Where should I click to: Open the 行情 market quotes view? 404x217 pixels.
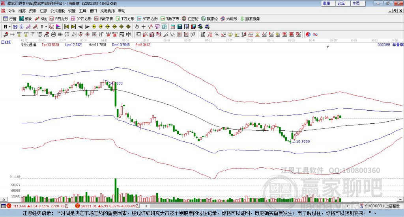(x=9, y=19)
